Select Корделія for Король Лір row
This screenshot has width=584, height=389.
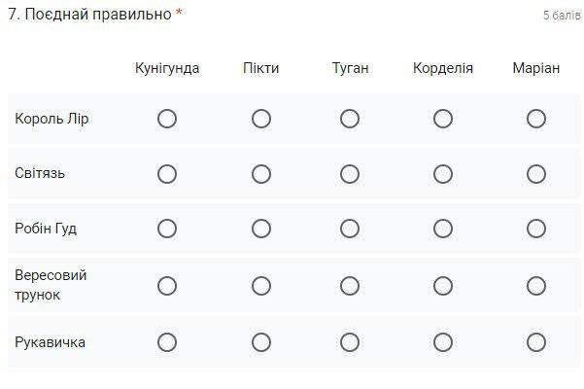click(x=443, y=119)
